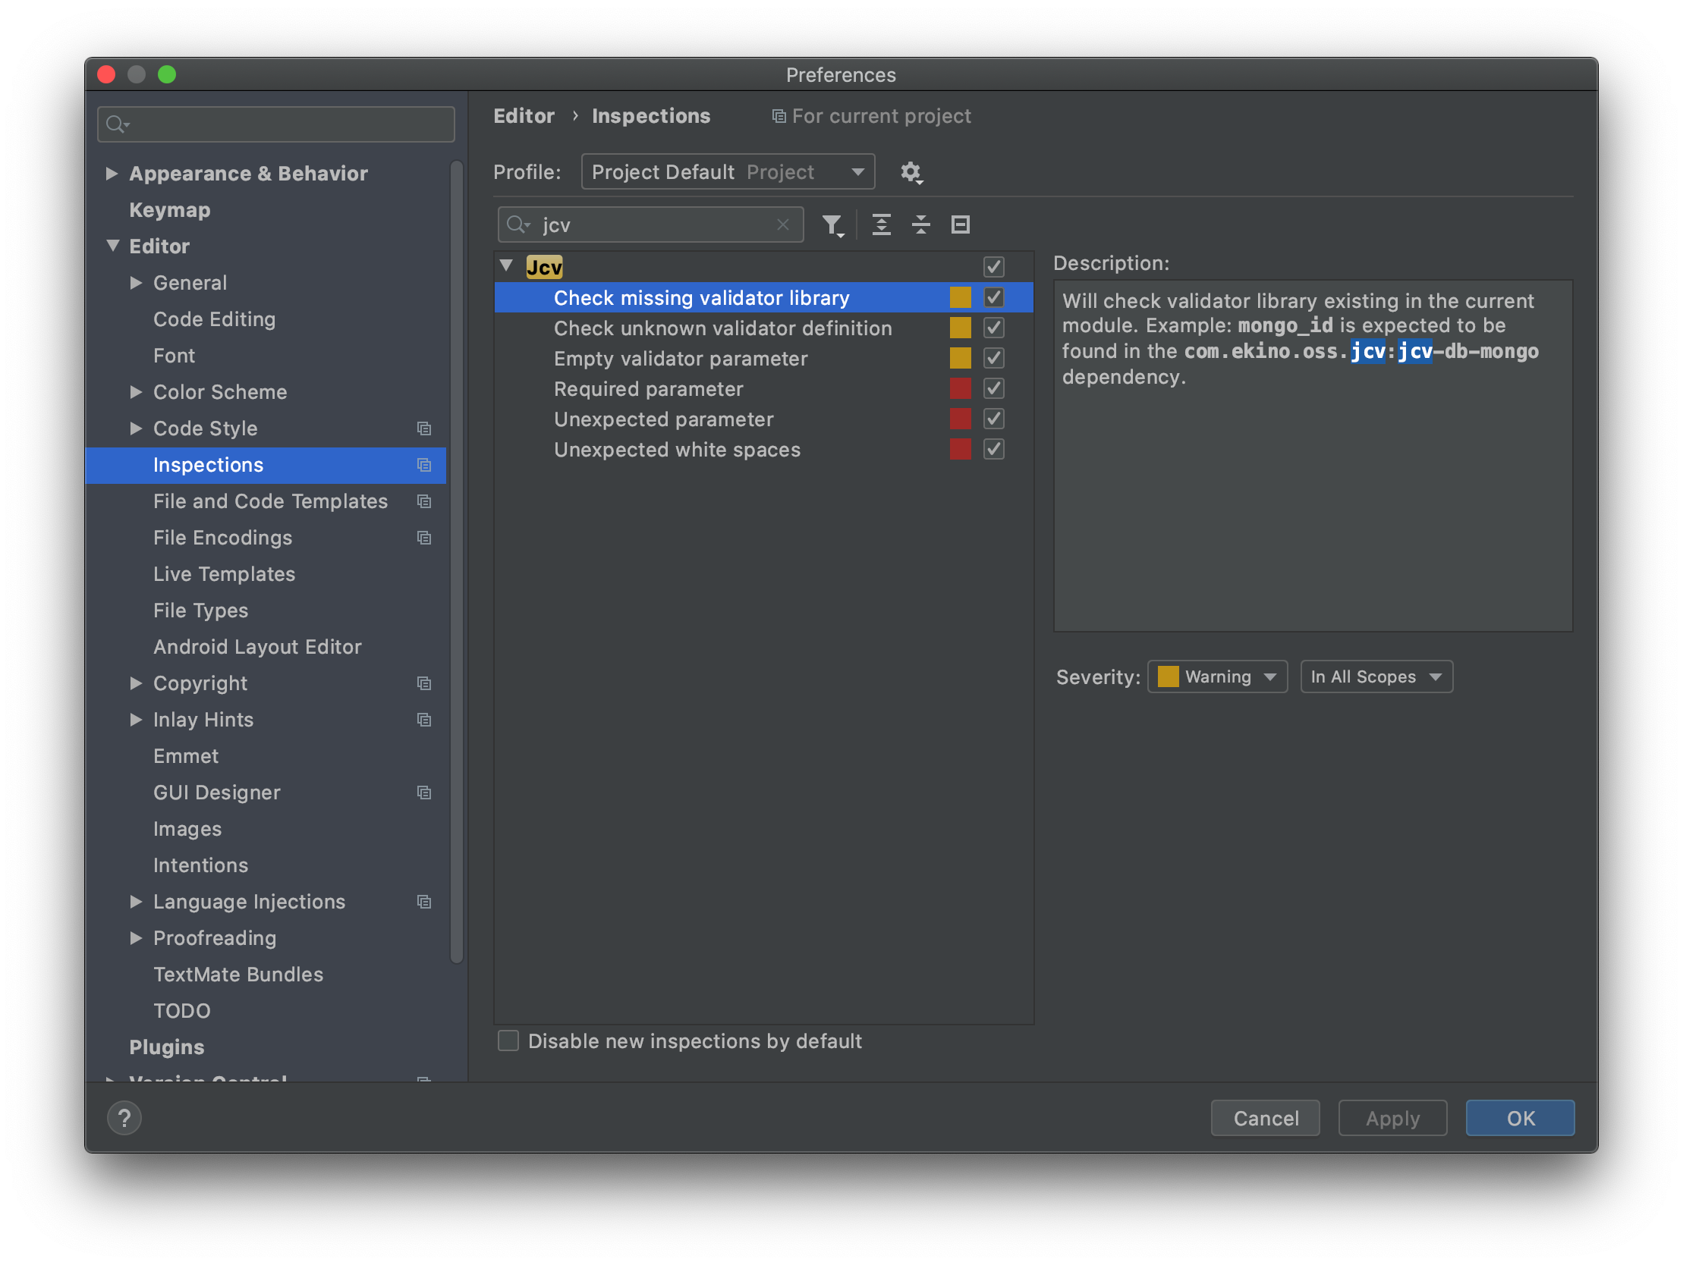Open the In All Scopes dropdown

click(x=1376, y=676)
